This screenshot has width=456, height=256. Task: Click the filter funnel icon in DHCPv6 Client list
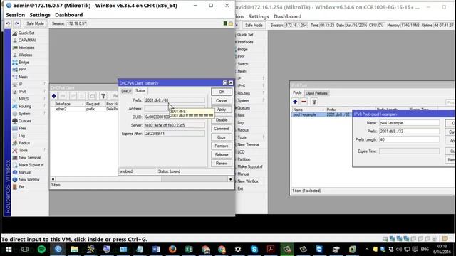[x=103, y=96]
